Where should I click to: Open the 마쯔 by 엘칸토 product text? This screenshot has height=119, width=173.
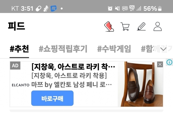click(71, 85)
